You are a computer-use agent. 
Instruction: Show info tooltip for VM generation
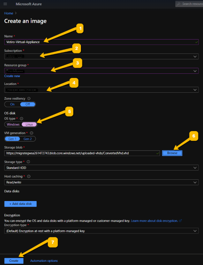(x=31, y=133)
